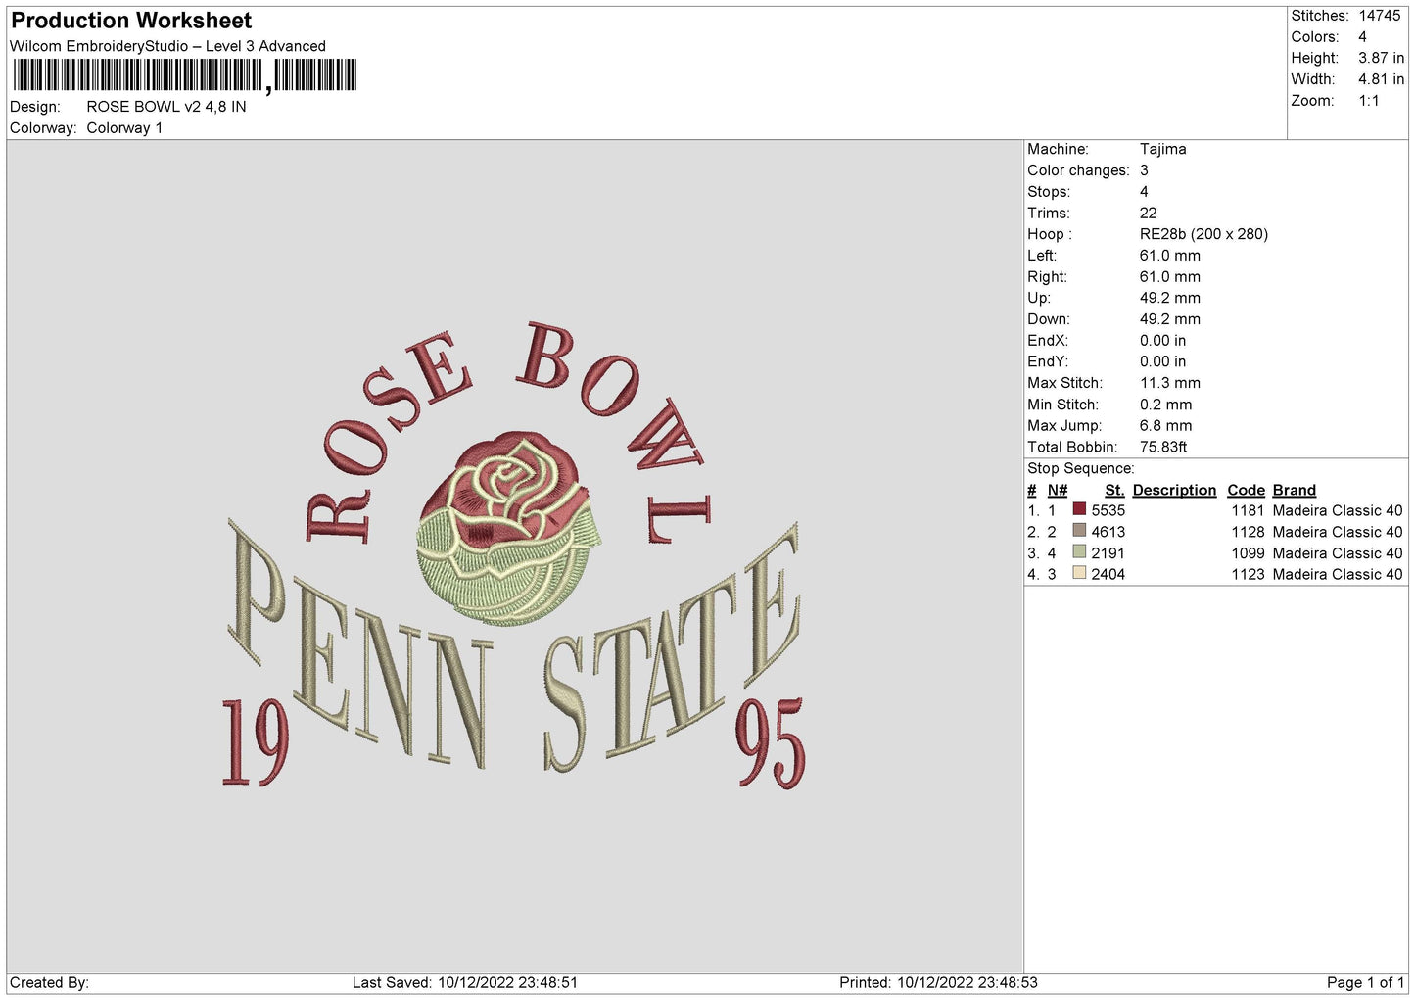Click the rose embroidery design preview
1415x1000 pixels.
(514, 554)
